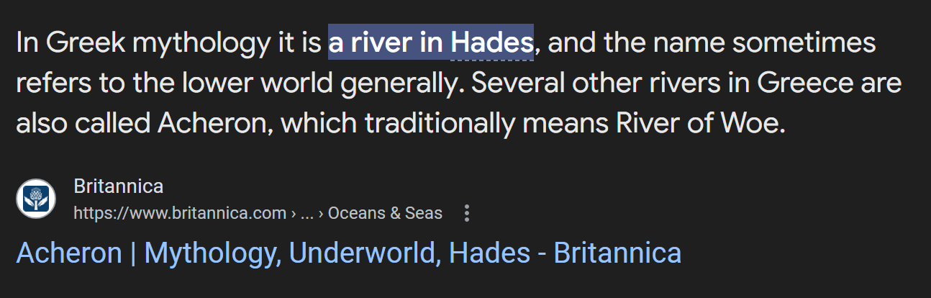Image resolution: width=931 pixels, height=298 pixels.
Task: Click 'Britannica' at the end of the result title
Action: pos(617,253)
